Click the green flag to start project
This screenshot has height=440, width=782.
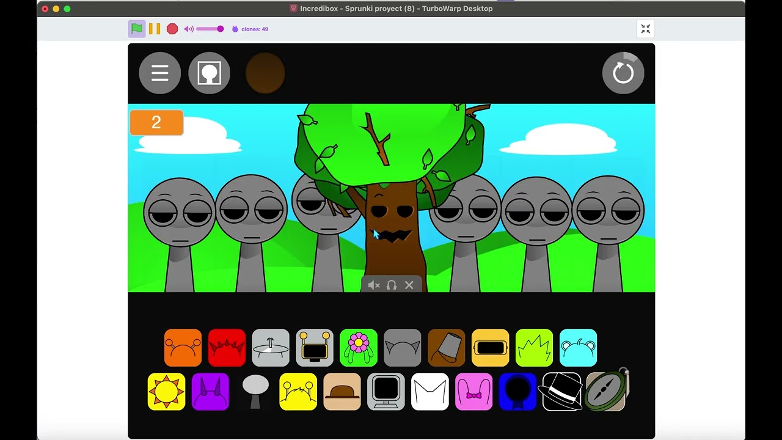tap(137, 29)
